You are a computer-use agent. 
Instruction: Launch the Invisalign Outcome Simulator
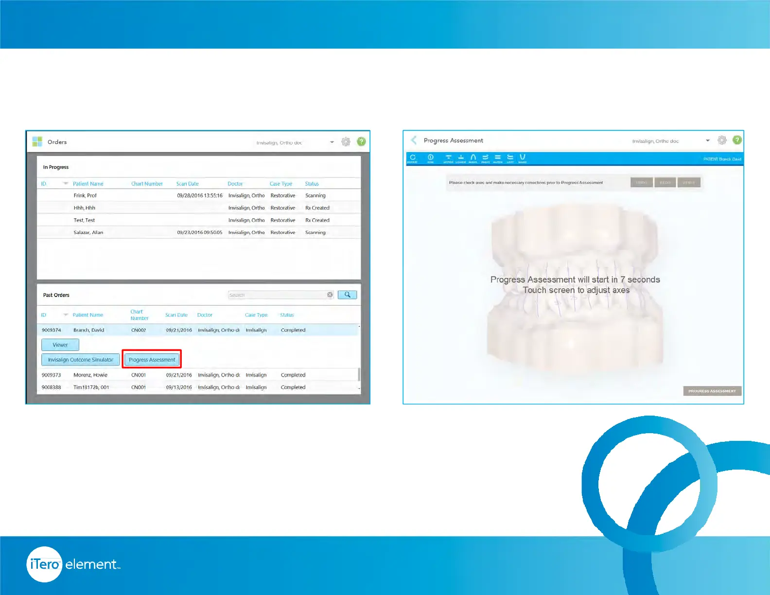coord(80,360)
